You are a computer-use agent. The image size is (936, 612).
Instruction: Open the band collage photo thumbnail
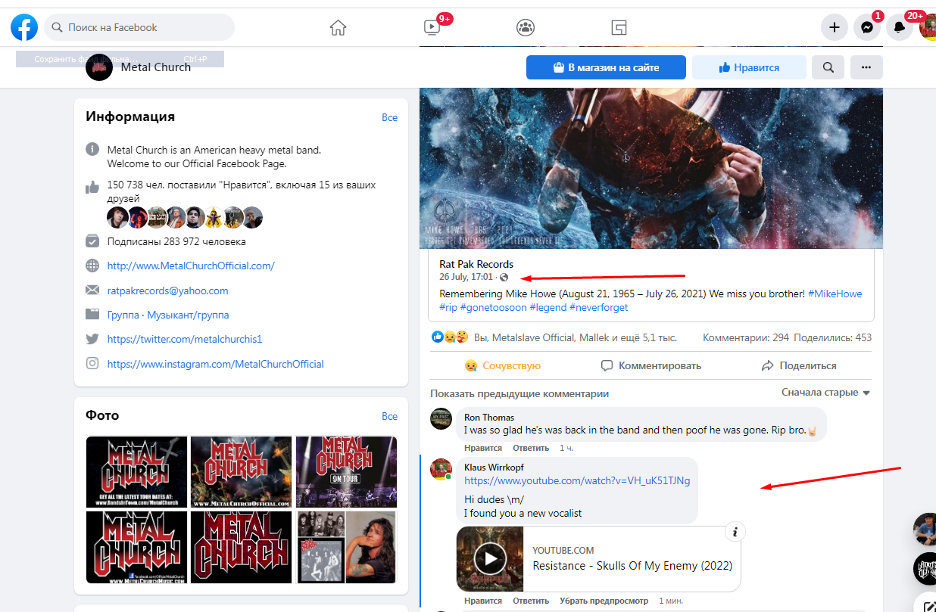(x=346, y=547)
